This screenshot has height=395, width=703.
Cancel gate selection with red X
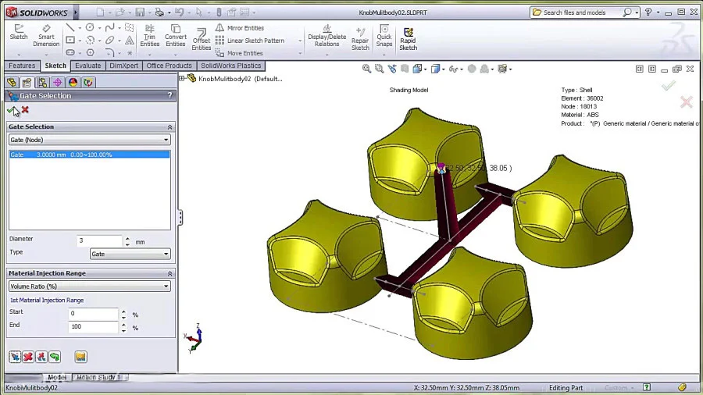click(25, 109)
